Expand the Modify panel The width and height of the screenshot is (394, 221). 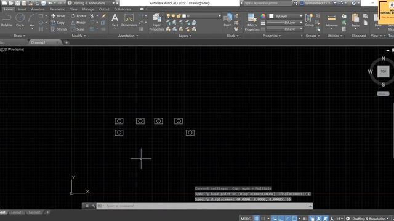(x=79, y=36)
